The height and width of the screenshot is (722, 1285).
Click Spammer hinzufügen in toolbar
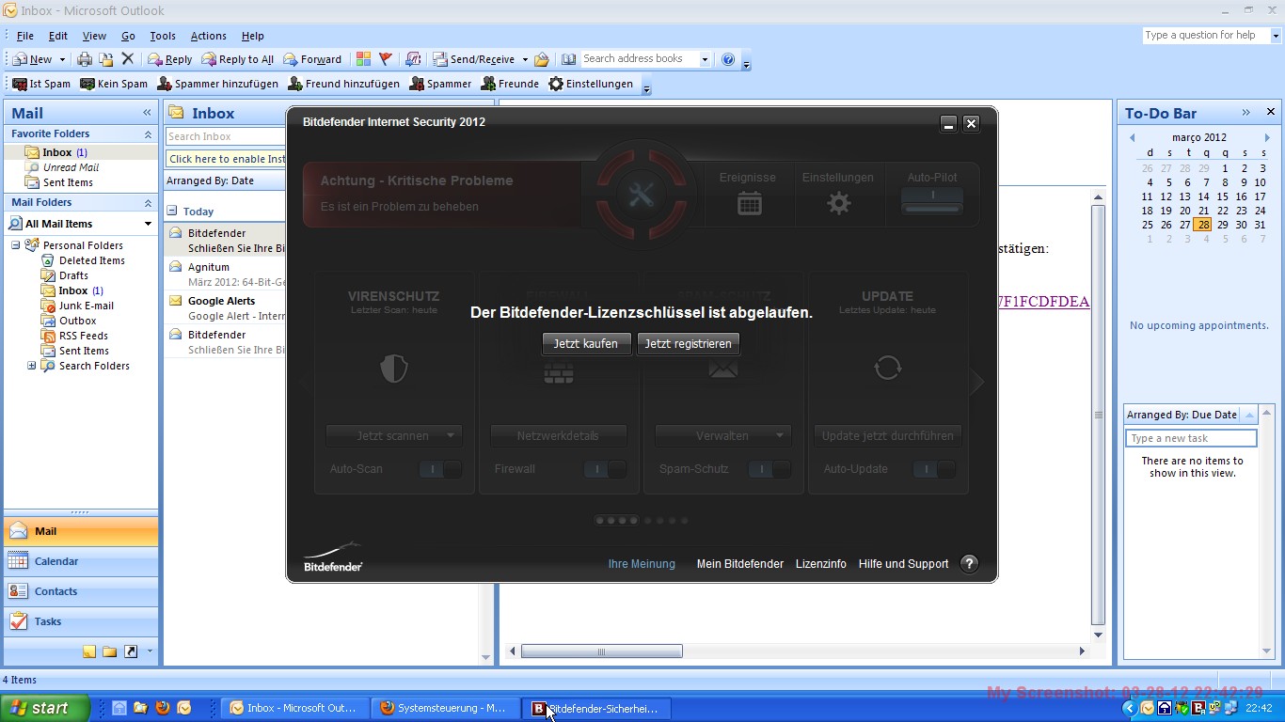(x=217, y=84)
